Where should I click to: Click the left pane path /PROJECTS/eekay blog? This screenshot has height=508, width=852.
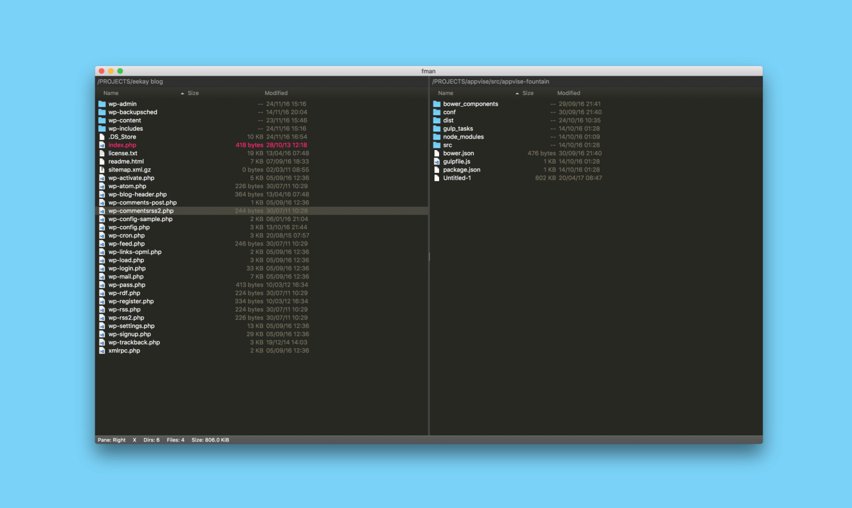coord(130,81)
